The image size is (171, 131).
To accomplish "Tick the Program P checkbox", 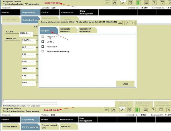I will pos(43,37).
